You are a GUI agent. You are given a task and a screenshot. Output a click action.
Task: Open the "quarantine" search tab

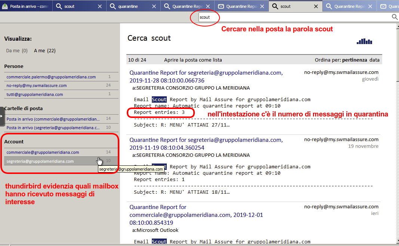(x=128, y=6)
